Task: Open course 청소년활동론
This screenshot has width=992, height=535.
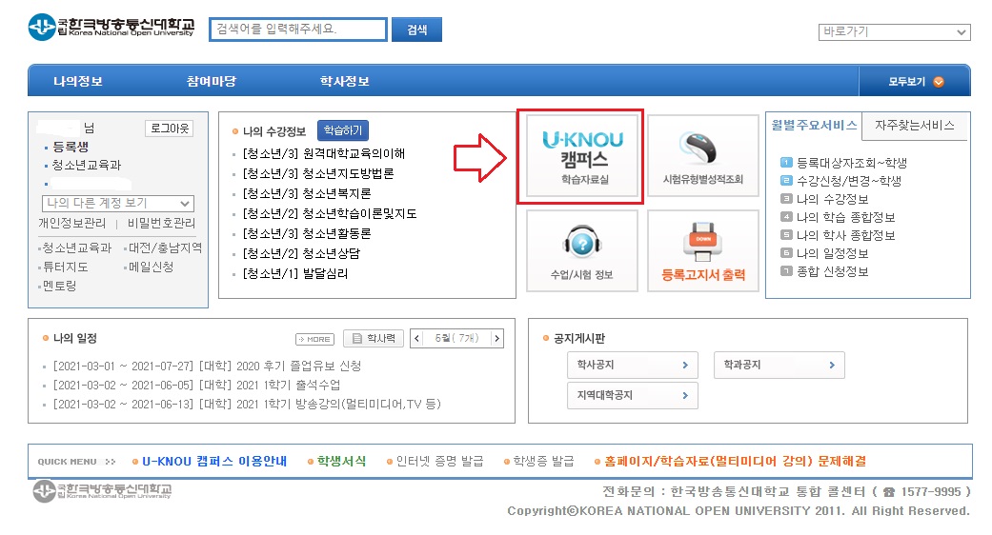Action: 307,234
